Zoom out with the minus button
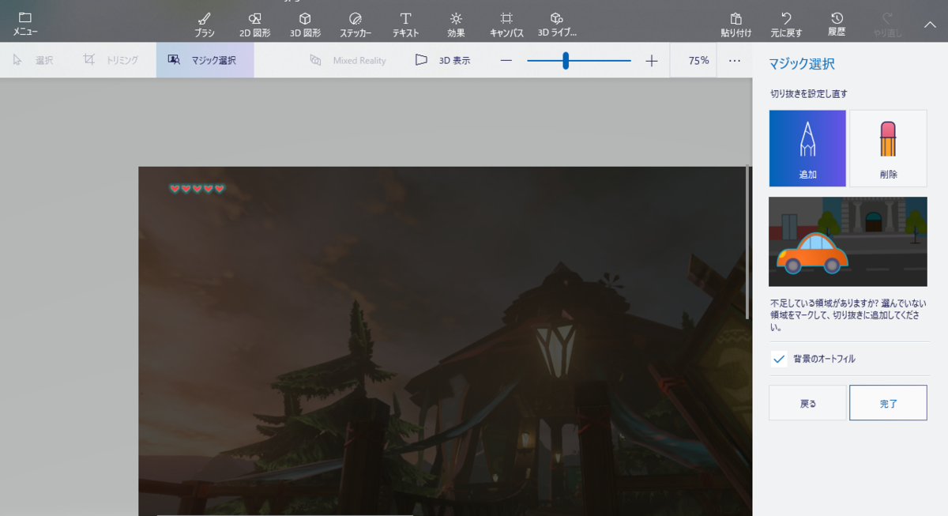Viewport: 948px width, 516px height. click(506, 60)
